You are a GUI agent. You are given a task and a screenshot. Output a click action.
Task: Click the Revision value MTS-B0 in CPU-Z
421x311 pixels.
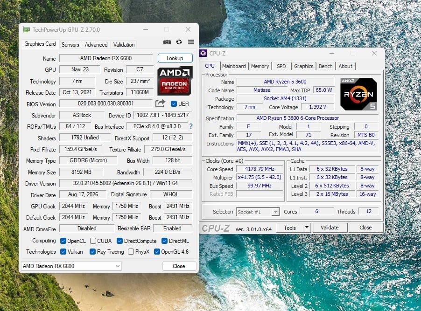[x=366, y=135]
